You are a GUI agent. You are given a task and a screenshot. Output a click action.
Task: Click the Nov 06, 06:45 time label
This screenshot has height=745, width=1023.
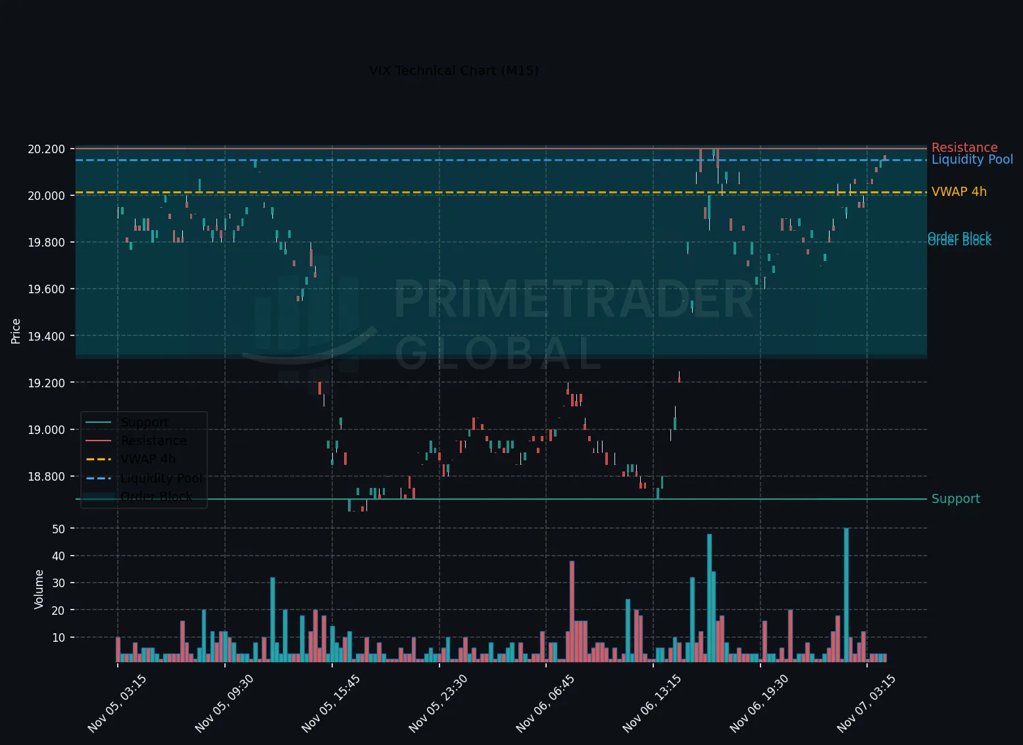pos(545,704)
